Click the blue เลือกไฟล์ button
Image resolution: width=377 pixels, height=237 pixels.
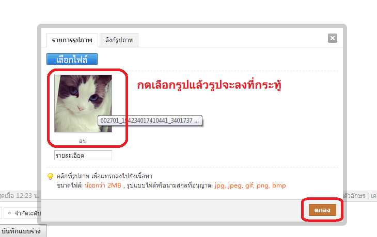72,59
